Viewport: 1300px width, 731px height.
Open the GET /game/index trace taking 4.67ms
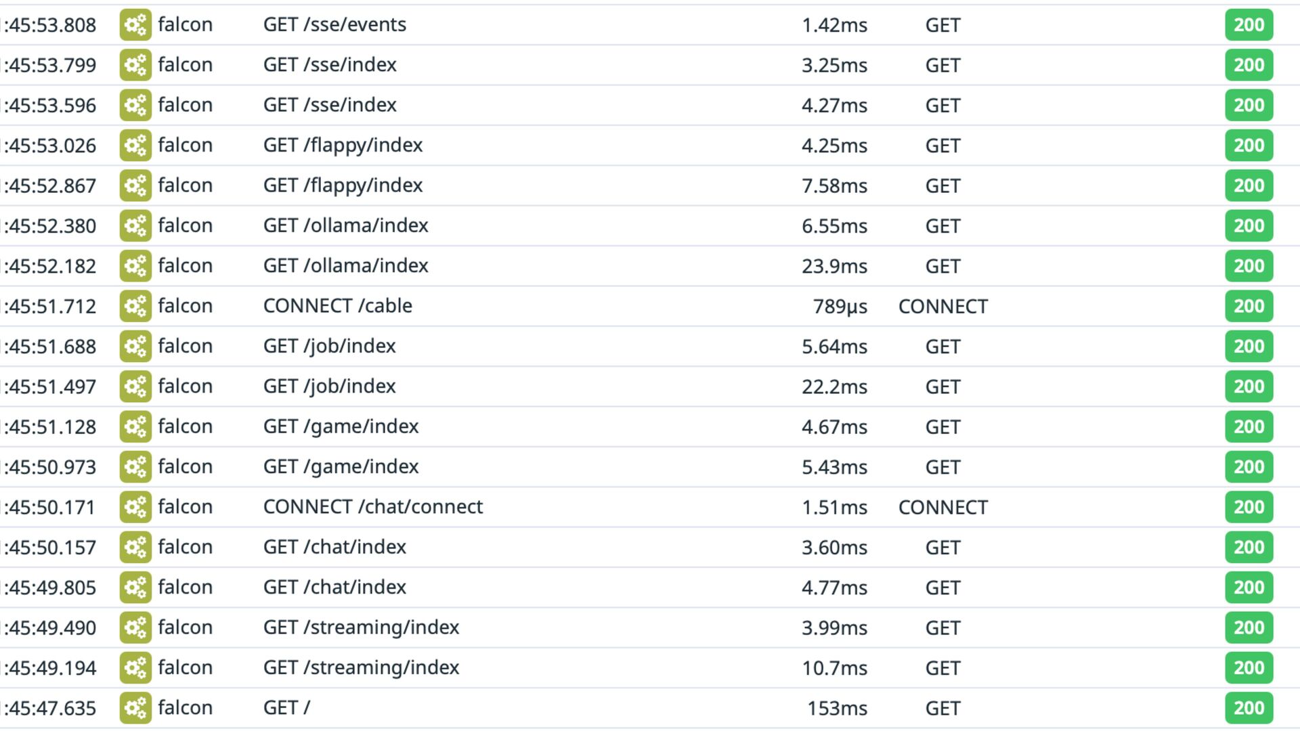coord(341,427)
